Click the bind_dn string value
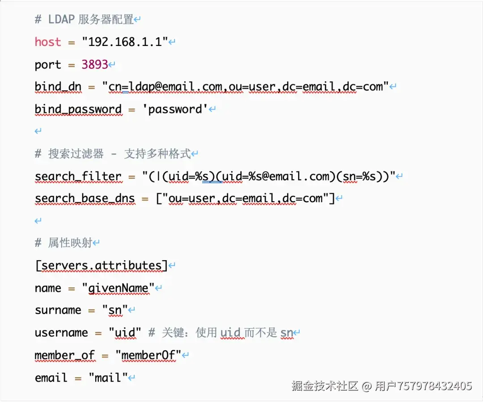The width and height of the screenshot is (483, 403). (x=245, y=87)
